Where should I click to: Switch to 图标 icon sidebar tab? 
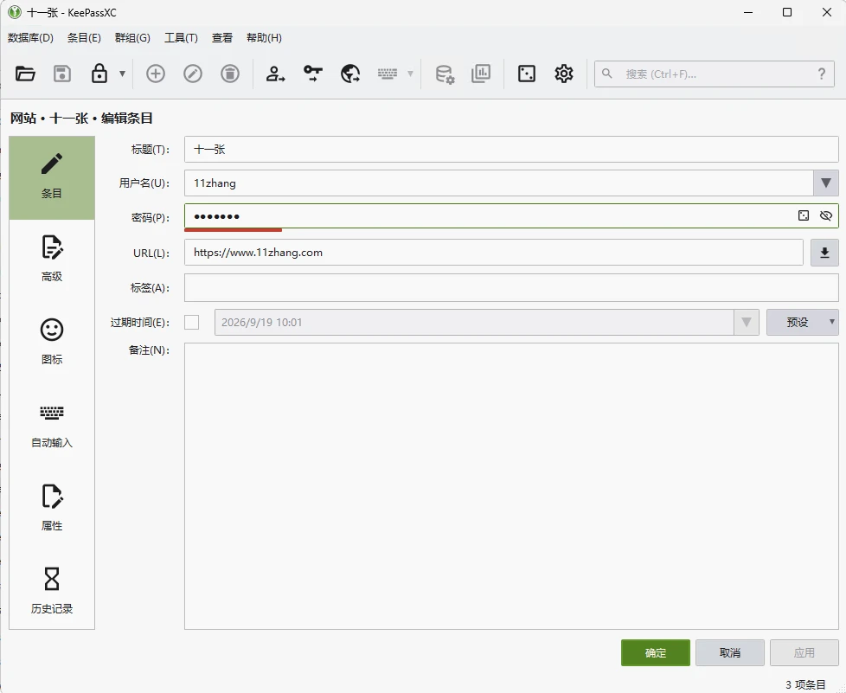(x=52, y=343)
